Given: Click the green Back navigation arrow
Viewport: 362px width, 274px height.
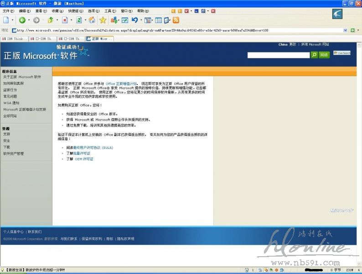Looking at the screenshot, I should pos(22,20).
